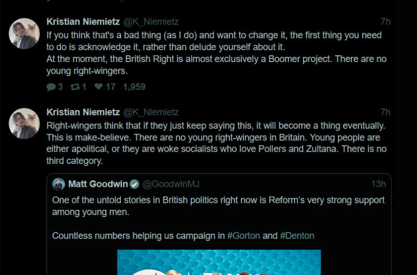Click the Matt Goodwin display name

point(98,184)
